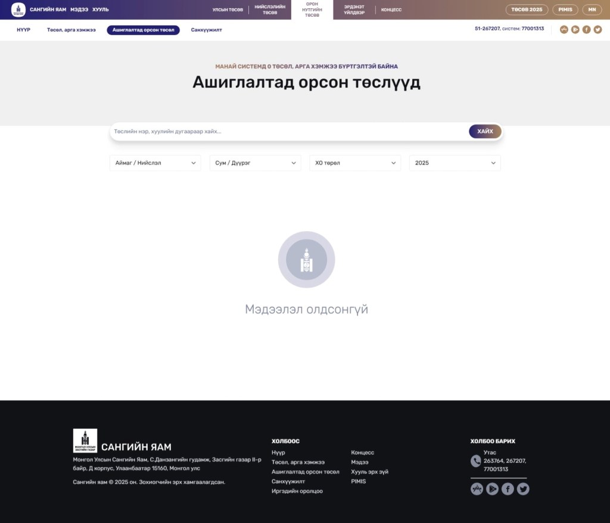This screenshot has width=610, height=523.
Task: Click the PIMIS button in header
Action: click(x=565, y=10)
